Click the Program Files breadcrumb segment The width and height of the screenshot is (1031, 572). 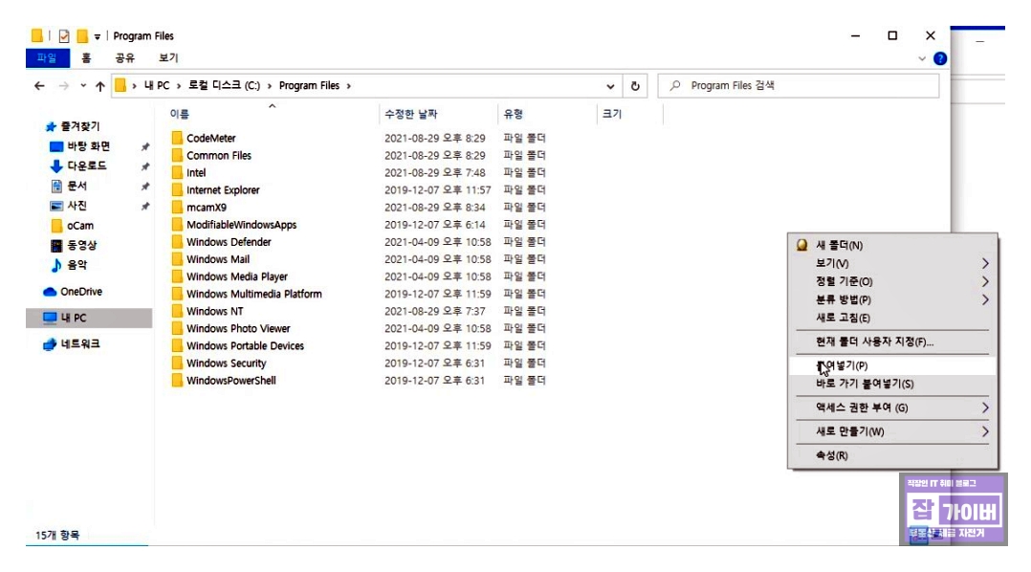pyautogui.click(x=309, y=85)
